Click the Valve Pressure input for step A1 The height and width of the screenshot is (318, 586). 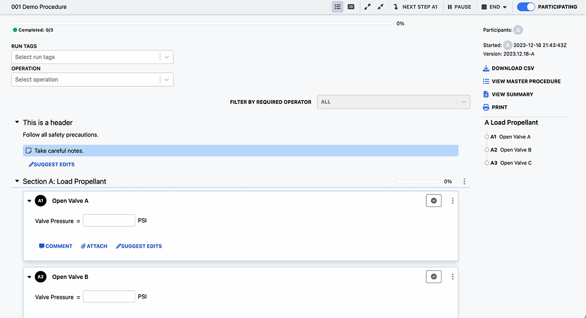point(109,220)
